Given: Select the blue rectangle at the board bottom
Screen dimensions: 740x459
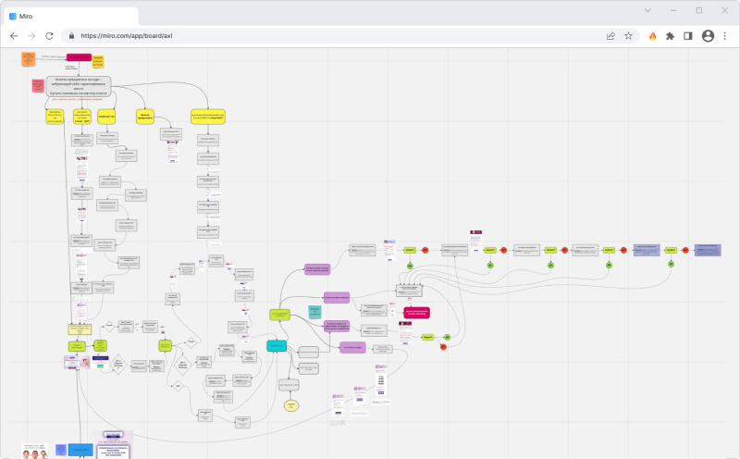Looking at the screenshot, I should (x=80, y=450).
